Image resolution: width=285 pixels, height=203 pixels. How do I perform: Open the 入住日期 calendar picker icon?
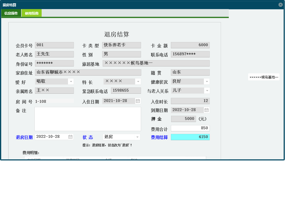pos(138,101)
